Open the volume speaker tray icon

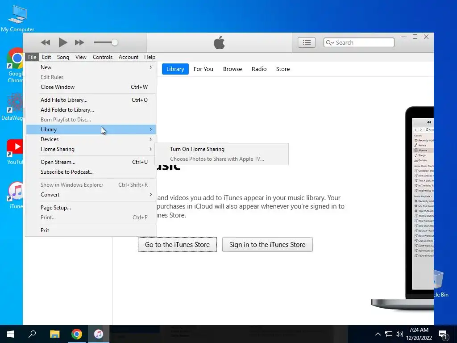(399, 334)
